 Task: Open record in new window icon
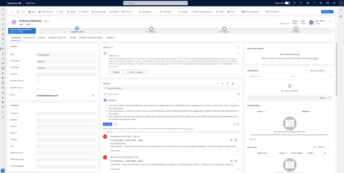23,12
